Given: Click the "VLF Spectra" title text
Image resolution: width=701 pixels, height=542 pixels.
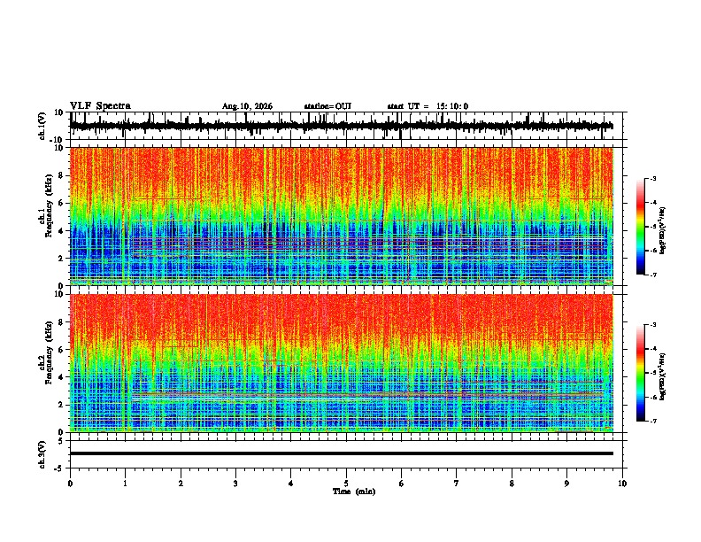Looking at the screenshot, I should tap(100, 106).
